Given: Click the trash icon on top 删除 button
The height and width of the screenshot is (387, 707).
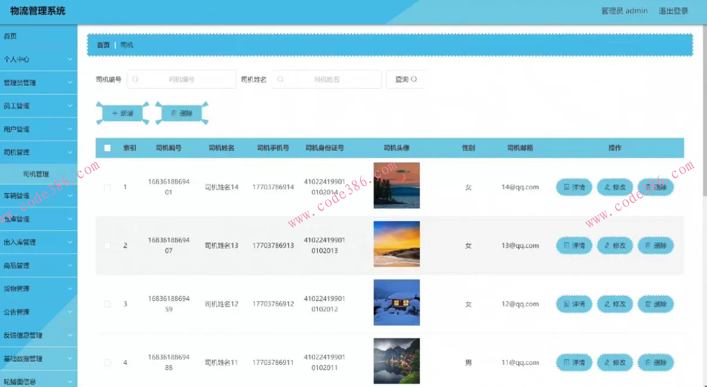Looking at the screenshot, I should pos(174,113).
